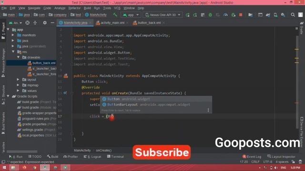Open the Profiler tool window
Viewport: 305px width, 171px height.
(71, 157)
